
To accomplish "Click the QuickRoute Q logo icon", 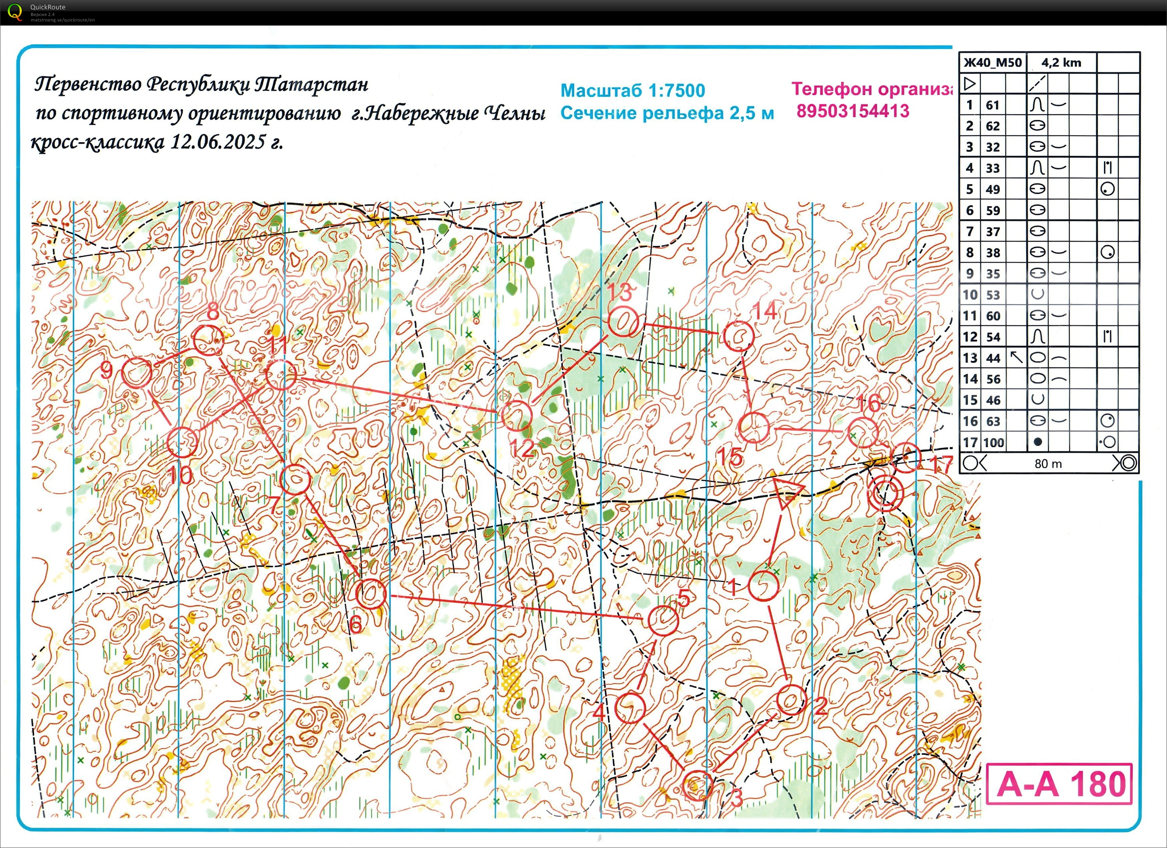I will tap(15, 12).
